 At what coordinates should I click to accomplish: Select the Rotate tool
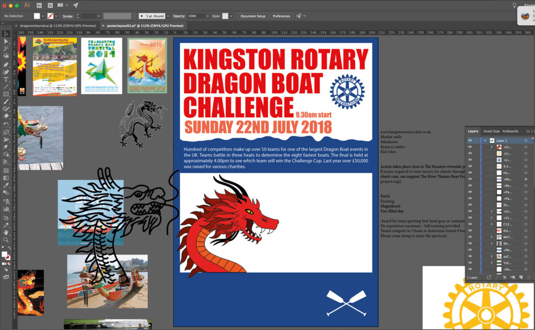(x=6, y=125)
